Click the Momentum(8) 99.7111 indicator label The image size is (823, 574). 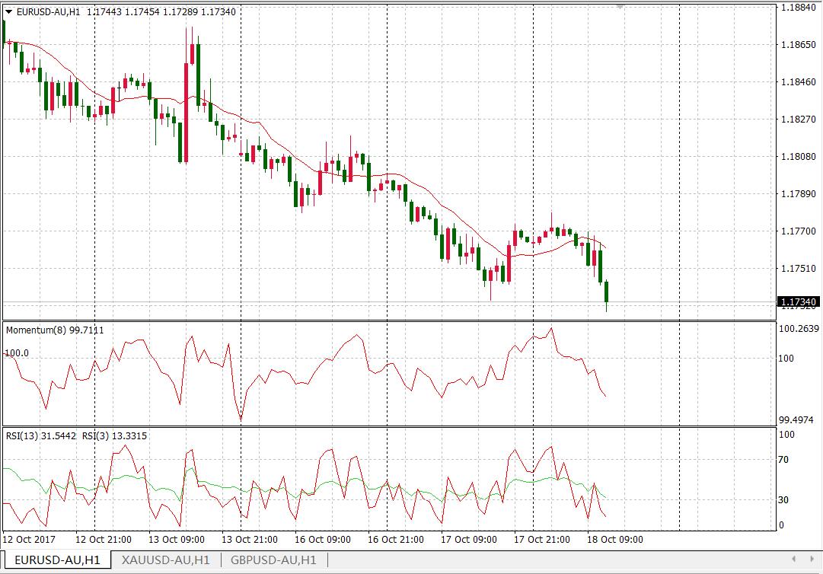pyautogui.click(x=55, y=330)
